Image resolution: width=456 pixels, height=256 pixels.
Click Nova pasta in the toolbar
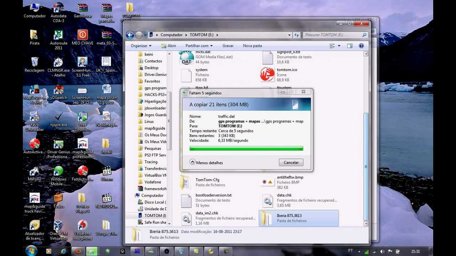pos(252,46)
